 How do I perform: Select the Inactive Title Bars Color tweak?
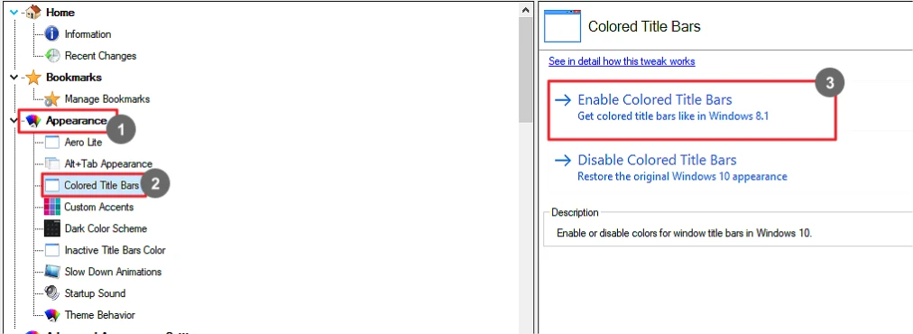(x=115, y=250)
